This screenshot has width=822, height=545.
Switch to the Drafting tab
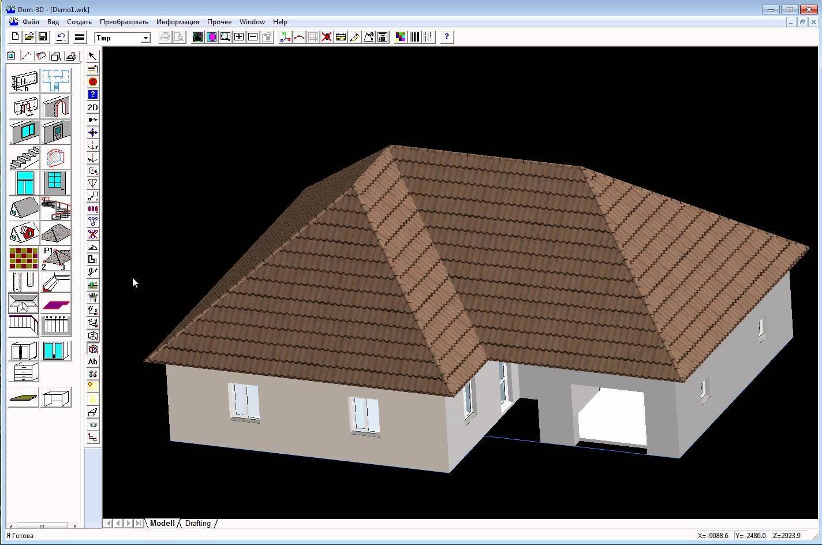coord(197,523)
